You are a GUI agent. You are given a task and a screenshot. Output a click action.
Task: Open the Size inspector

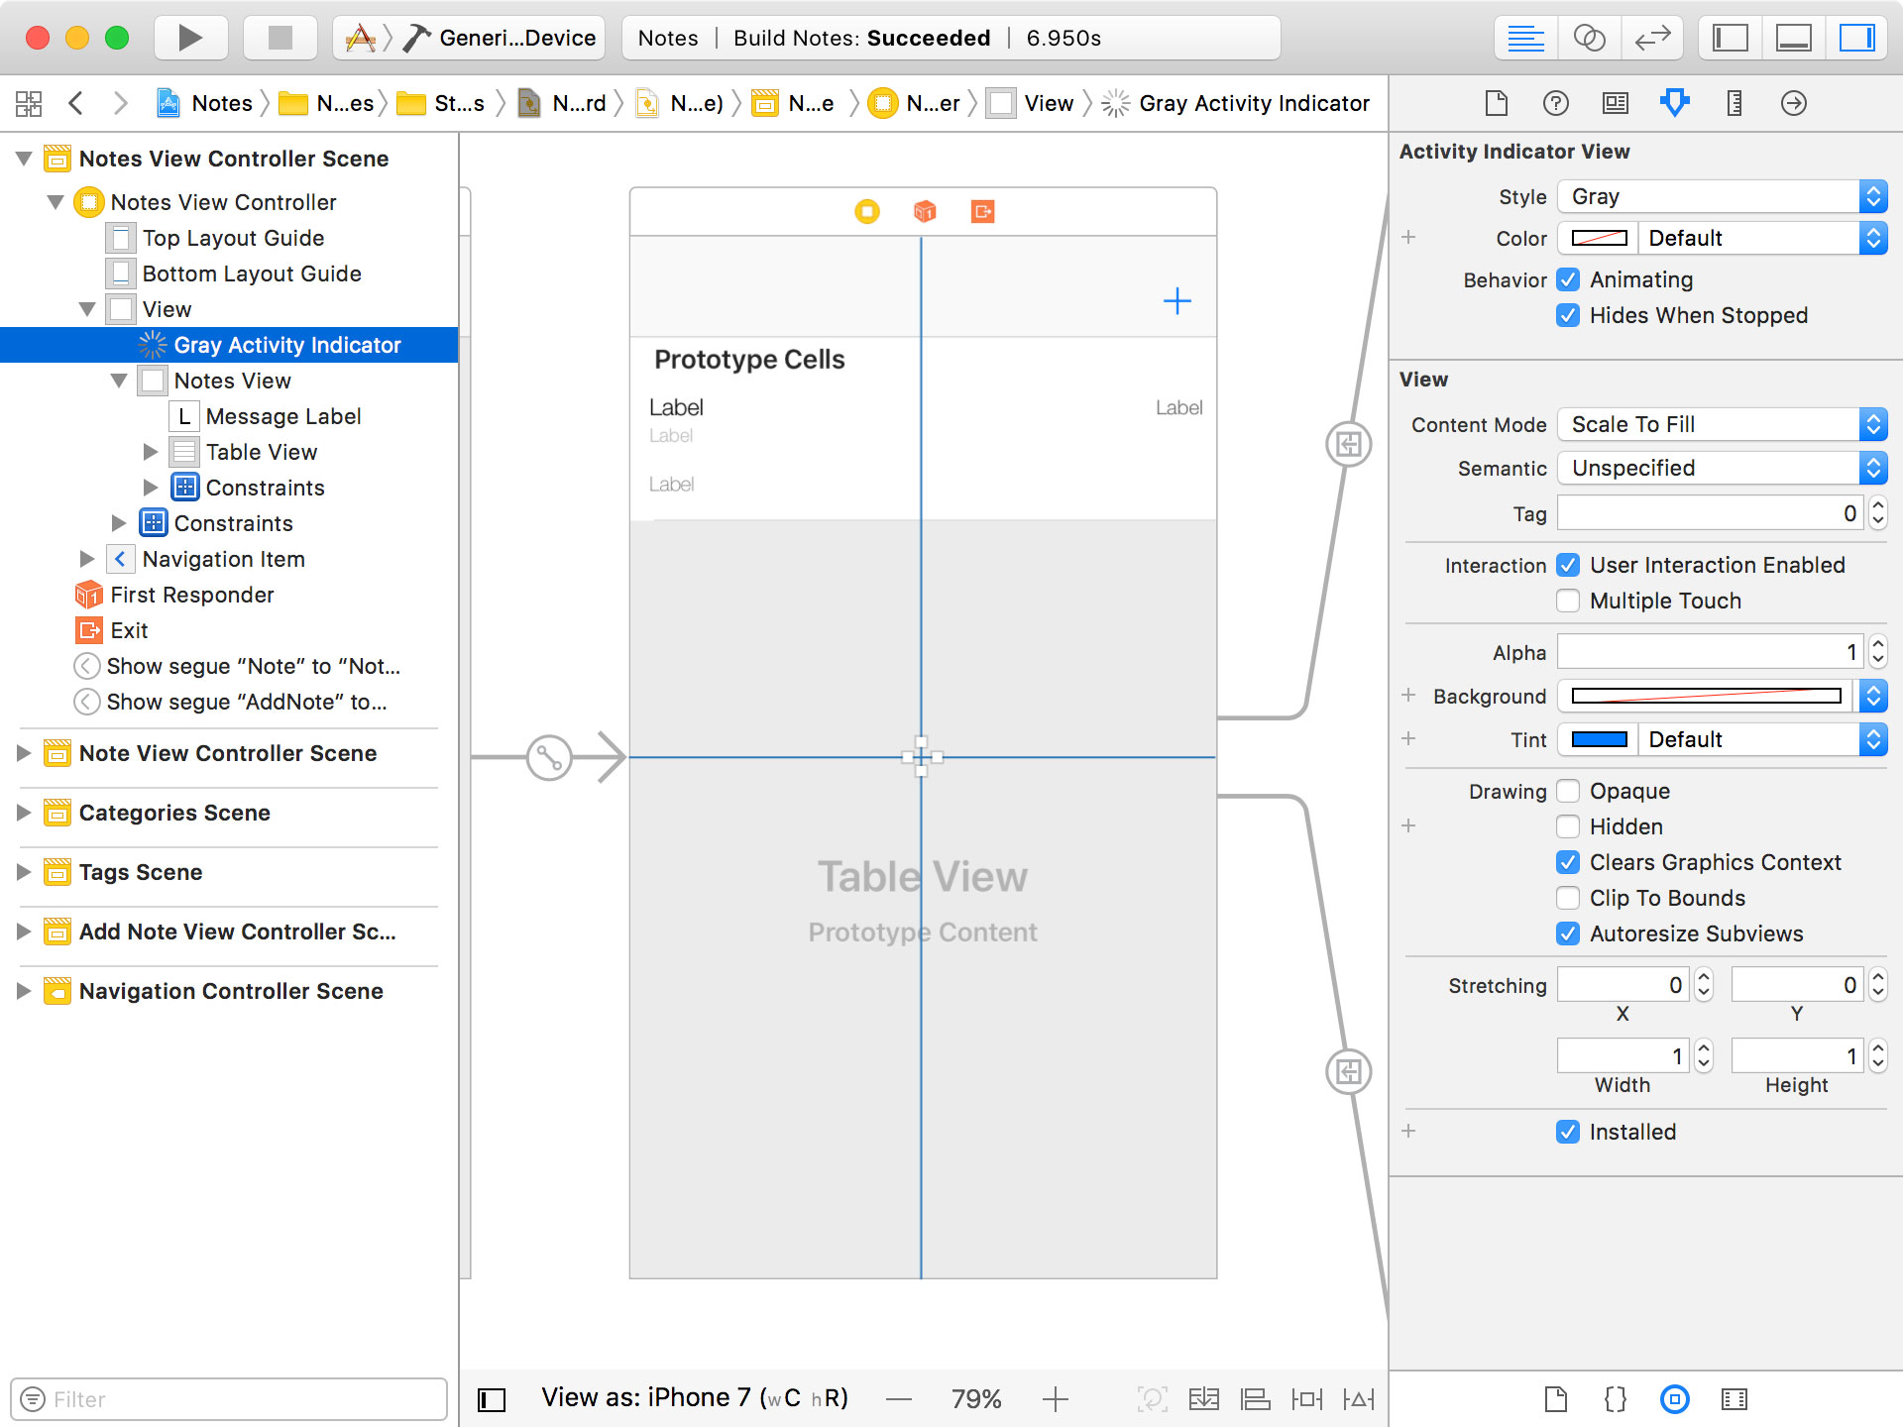pos(1734,102)
